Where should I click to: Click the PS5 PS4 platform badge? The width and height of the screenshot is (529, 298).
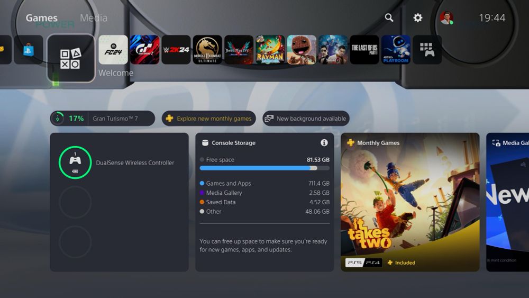364,263
